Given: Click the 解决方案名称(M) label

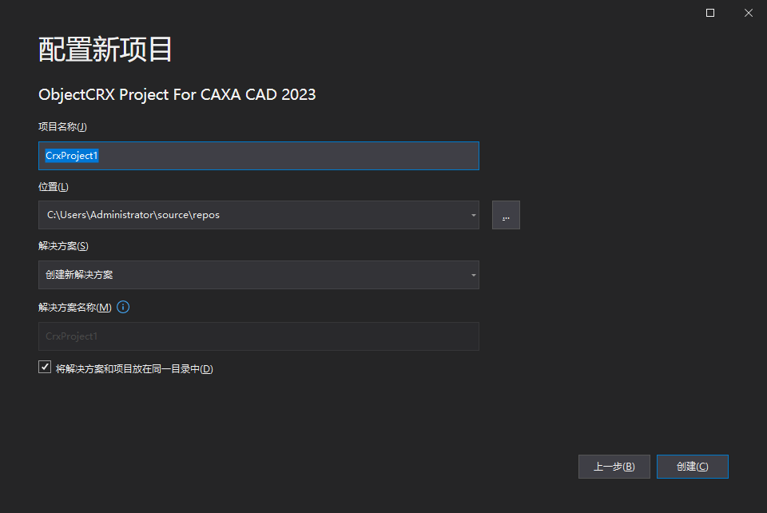Looking at the screenshot, I should 75,307.
